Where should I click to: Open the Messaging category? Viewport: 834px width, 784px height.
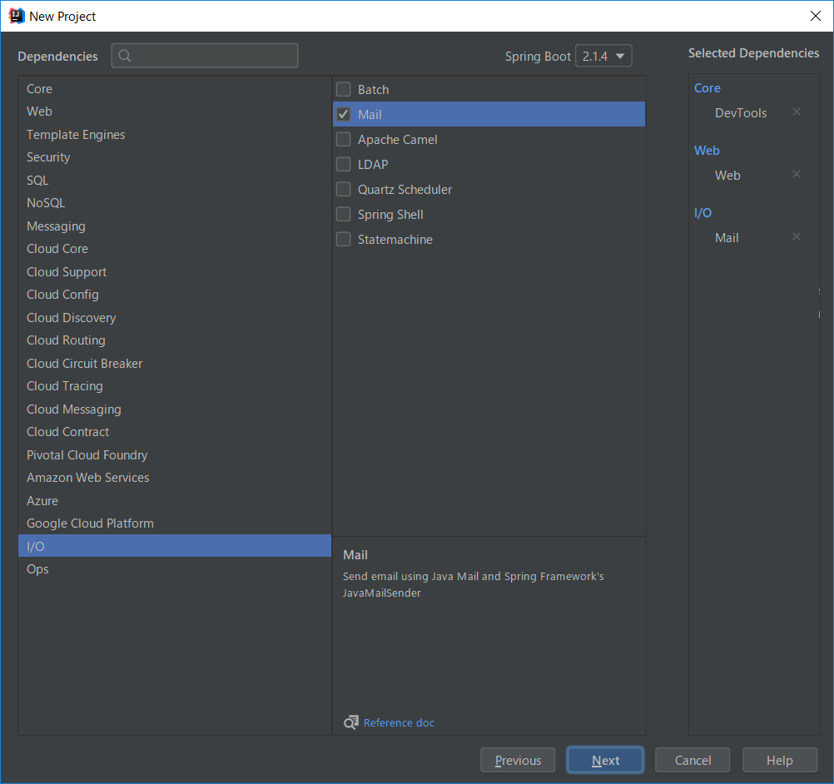[x=175, y=226]
